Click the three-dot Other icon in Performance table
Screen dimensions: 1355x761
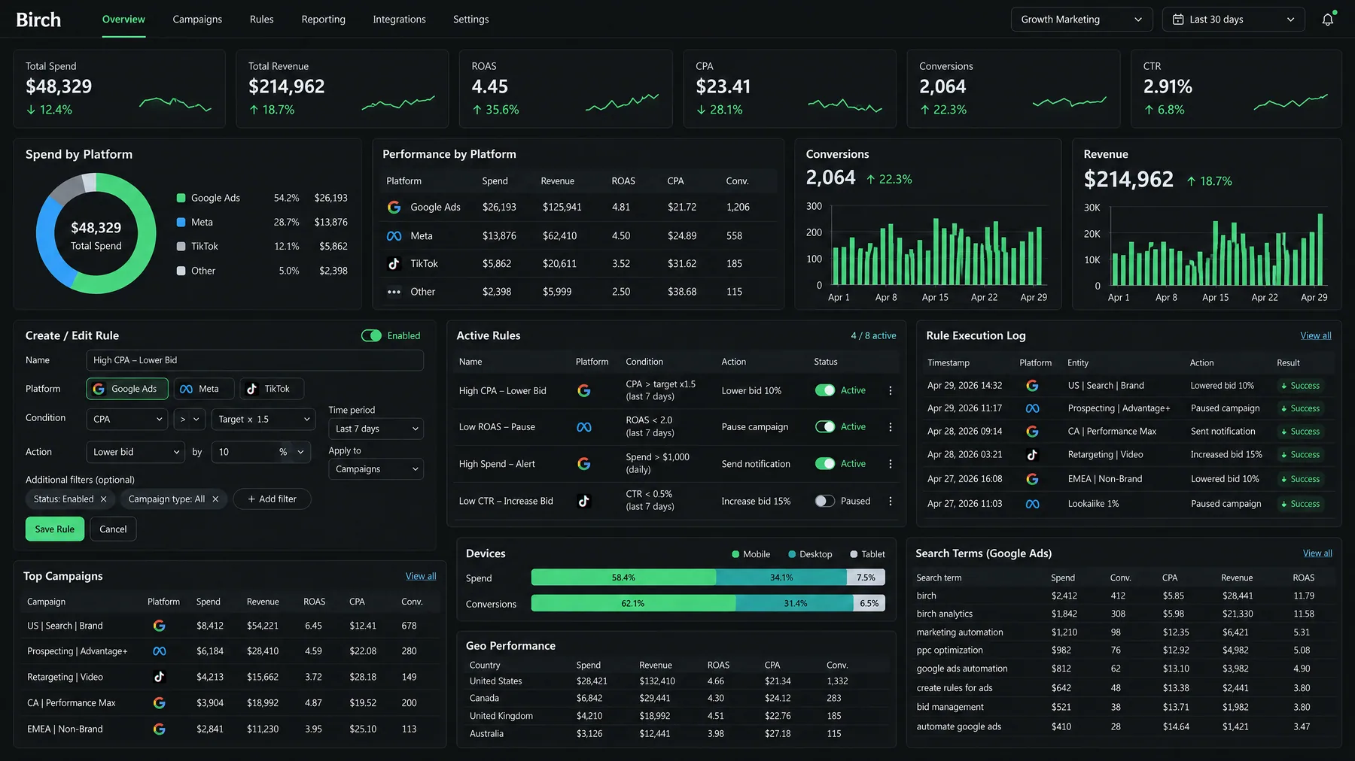click(394, 292)
